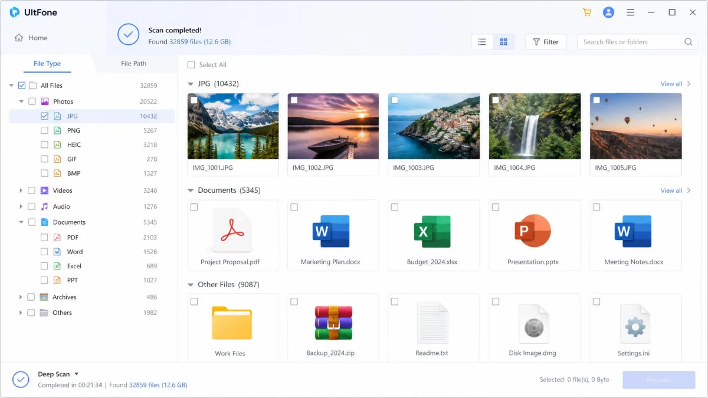Viewport: 708px width, 398px height.
Task: Click the Project Proposal.pdf Acrobat icon
Action: point(232,229)
